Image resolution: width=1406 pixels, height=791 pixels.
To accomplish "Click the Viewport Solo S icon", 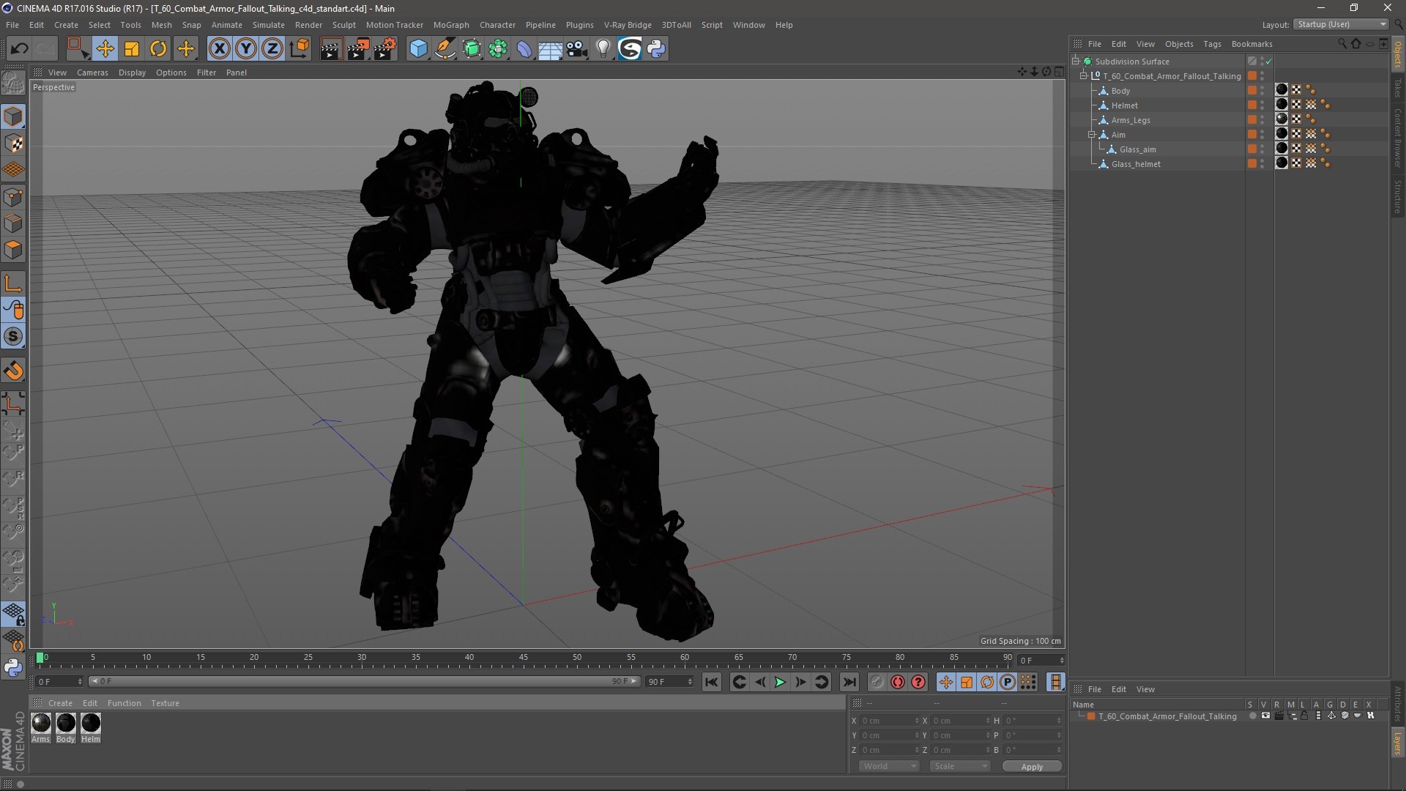I will coord(13,337).
